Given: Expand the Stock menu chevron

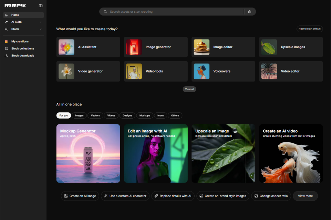Looking at the screenshot, I should point(41,29).
